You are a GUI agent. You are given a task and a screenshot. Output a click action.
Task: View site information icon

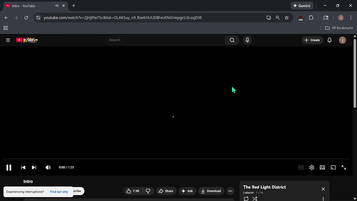38,18
